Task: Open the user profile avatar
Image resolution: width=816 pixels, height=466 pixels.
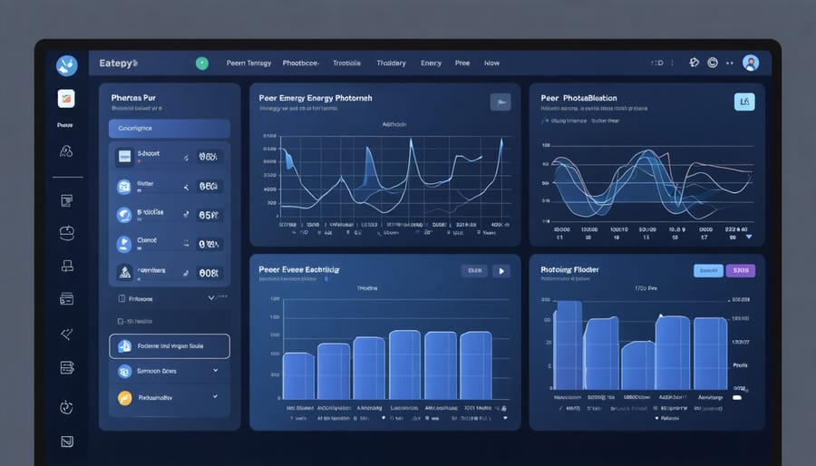Action: tap(750, 63)
